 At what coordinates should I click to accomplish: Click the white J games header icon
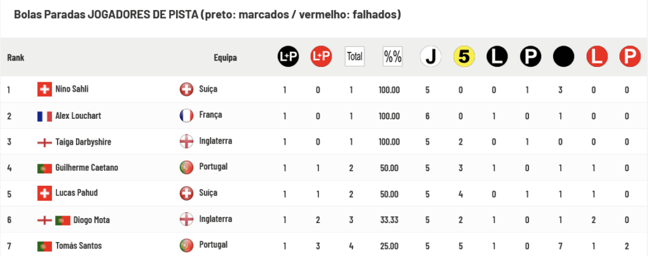[x=430, y=56]
